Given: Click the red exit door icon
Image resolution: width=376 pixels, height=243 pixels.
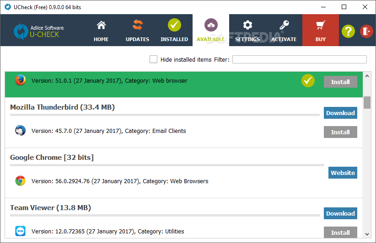Looking at the screenshot, I should click(x=366, y=31).
